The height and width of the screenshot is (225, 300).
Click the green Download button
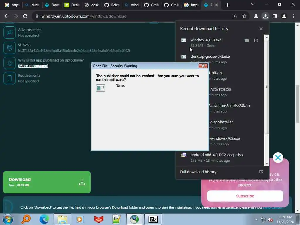coord(47,182)
